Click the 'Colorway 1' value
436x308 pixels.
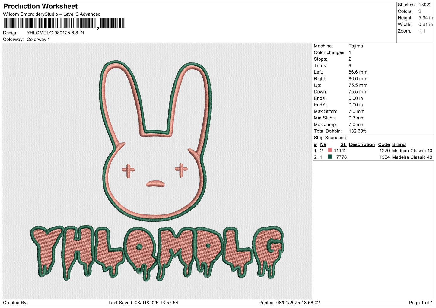click(38, 40)
